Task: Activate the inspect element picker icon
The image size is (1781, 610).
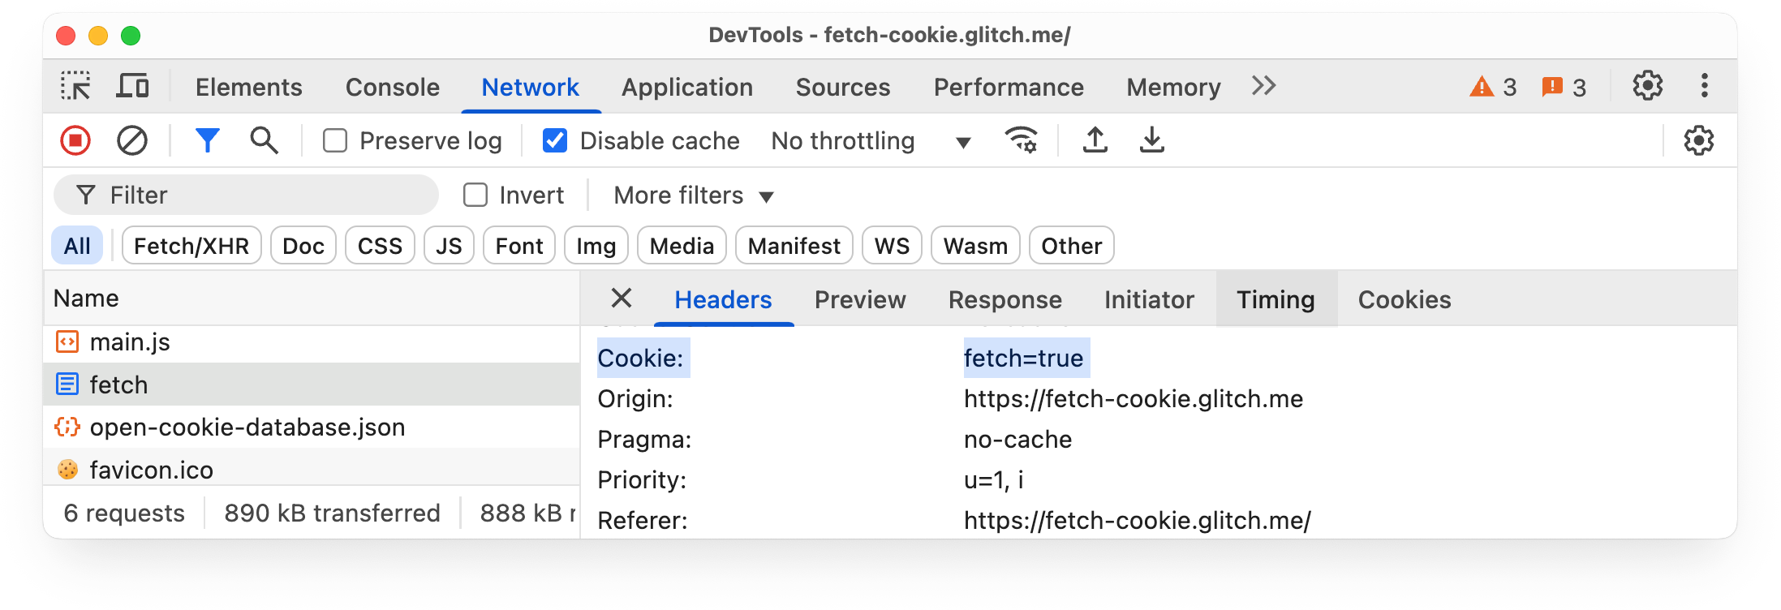Action: (x=75, y=86)
